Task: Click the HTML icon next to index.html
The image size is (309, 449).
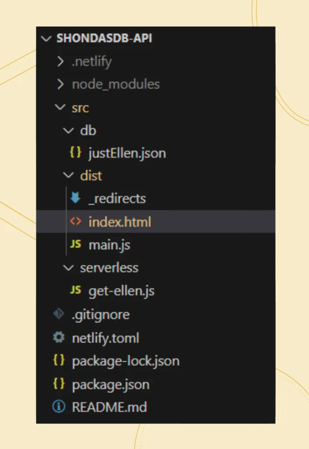Action: pyautogui.click(x=75, y=221)
